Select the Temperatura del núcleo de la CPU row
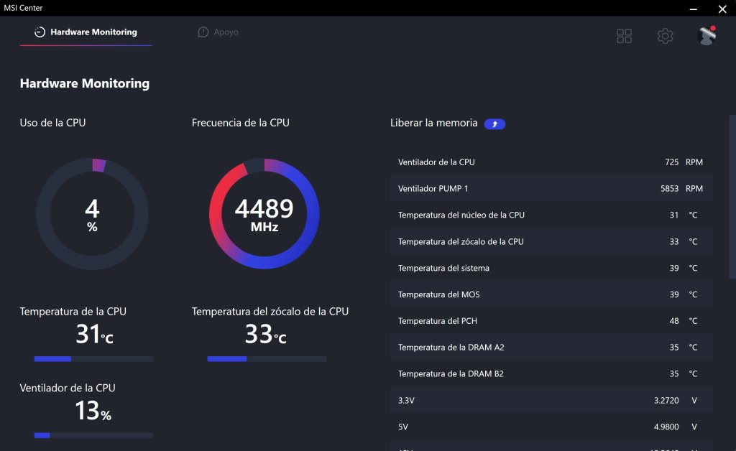Screen dimensions: 736x451 point(551,215)
